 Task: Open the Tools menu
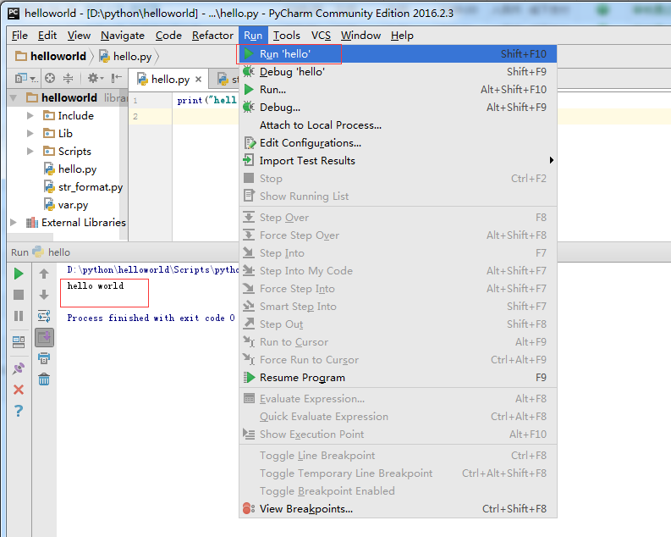pos(287,35)
